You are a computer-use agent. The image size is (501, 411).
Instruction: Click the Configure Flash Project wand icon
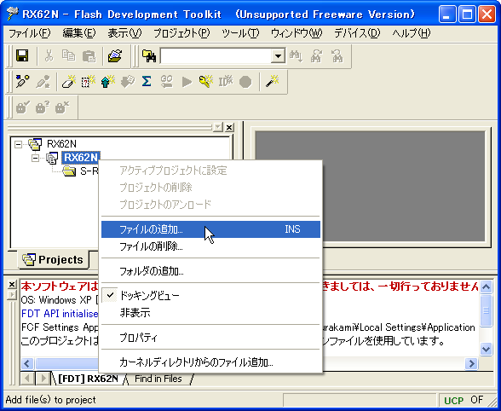273,82
